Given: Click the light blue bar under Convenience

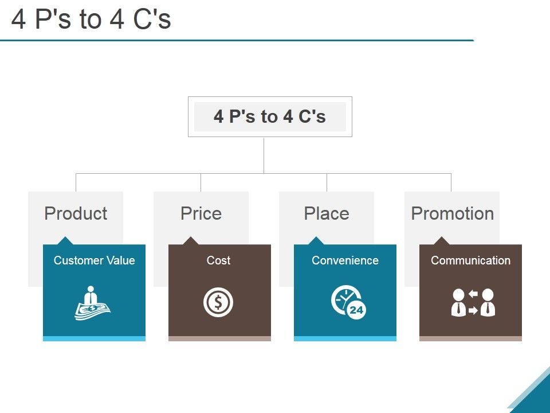Looking at the screenshot, I should 345,339.
